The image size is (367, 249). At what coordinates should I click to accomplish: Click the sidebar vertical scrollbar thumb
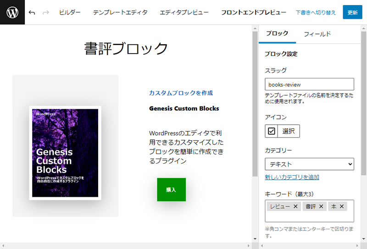pos(363,103)
